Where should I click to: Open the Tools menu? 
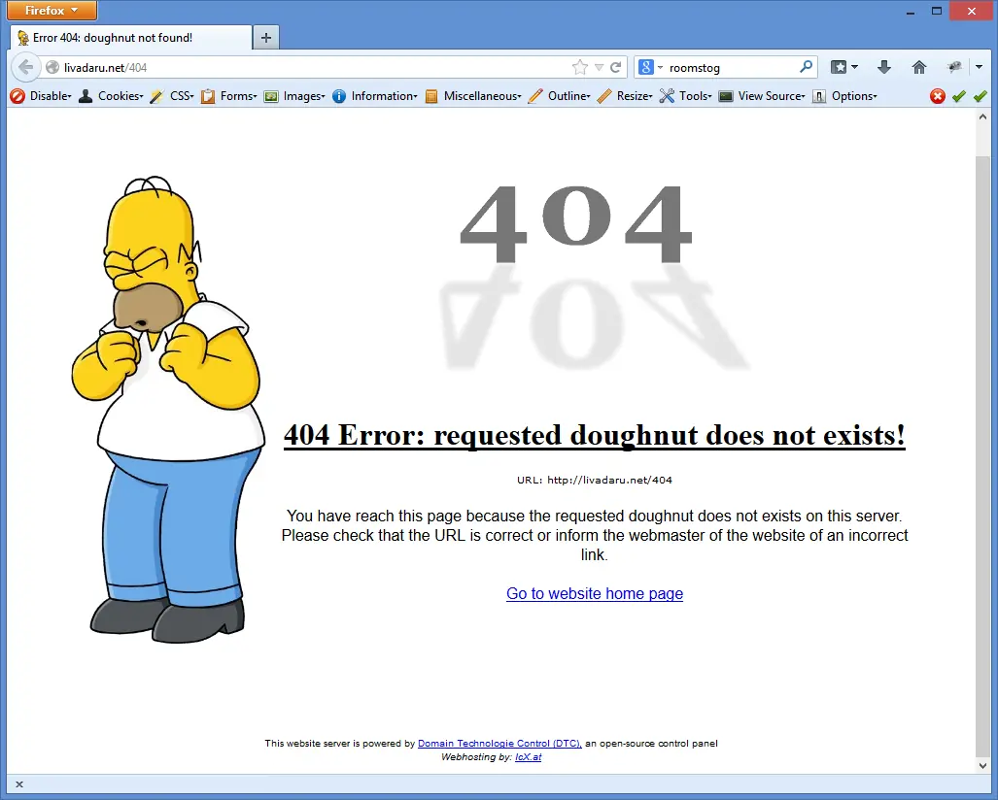[686, 96]
